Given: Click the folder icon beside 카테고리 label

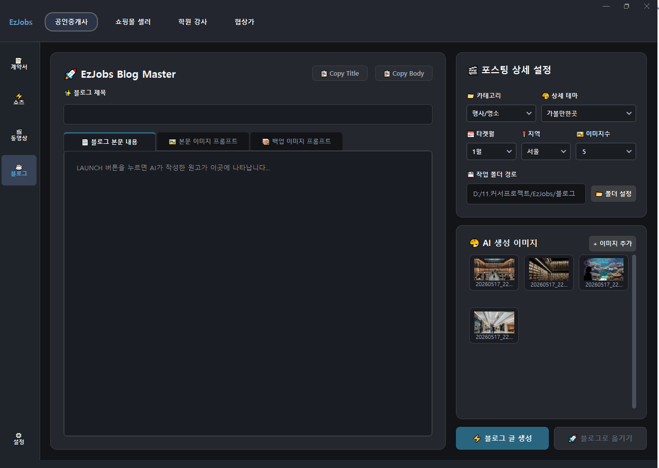Looking at the screenshot, I should [x=470, y=96].
